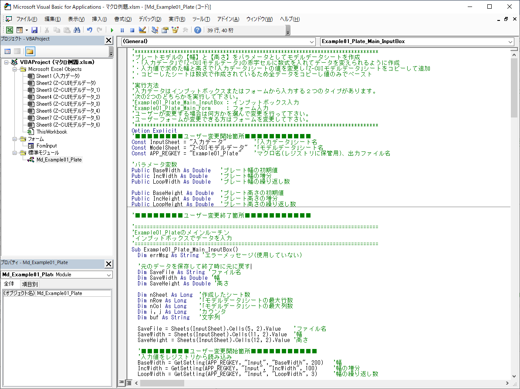This screenshot has height=389, width=520.
Task: Switch to Microsoft Excel using the leftmost toolbar icon
Action: point(9,30)
